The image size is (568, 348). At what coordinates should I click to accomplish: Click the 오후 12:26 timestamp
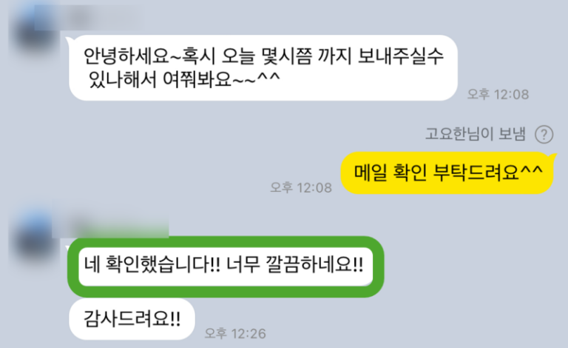[235, 333]
